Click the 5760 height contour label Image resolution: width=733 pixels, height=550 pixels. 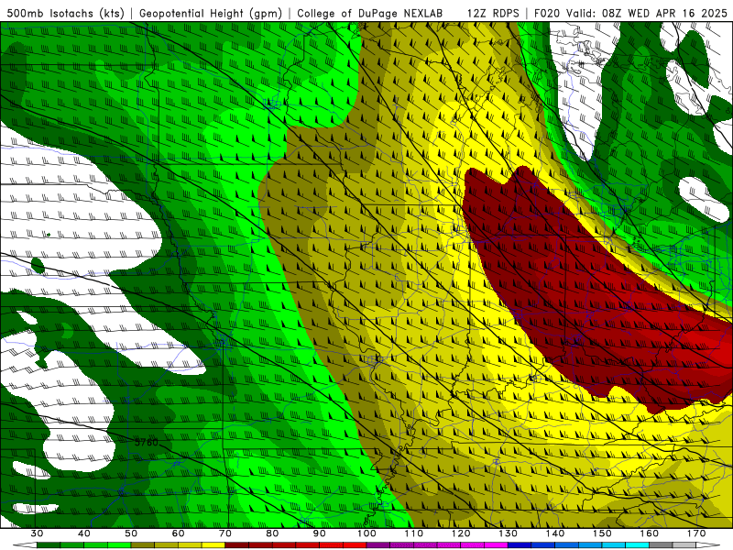pyautogui.click(x=147, y=442)
